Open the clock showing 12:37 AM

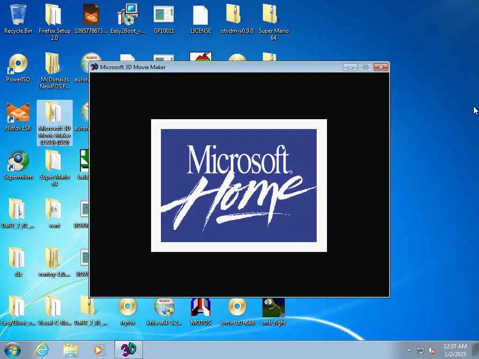point(455,350)
